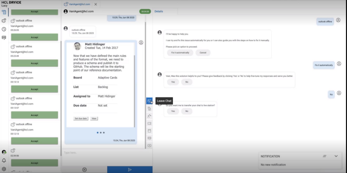Click the add chat note icon in chat toolbar

tap(149, 146)
